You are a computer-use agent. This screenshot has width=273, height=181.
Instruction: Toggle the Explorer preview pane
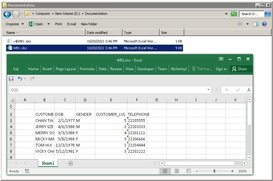pyautogui.click(x=256, y=24)
